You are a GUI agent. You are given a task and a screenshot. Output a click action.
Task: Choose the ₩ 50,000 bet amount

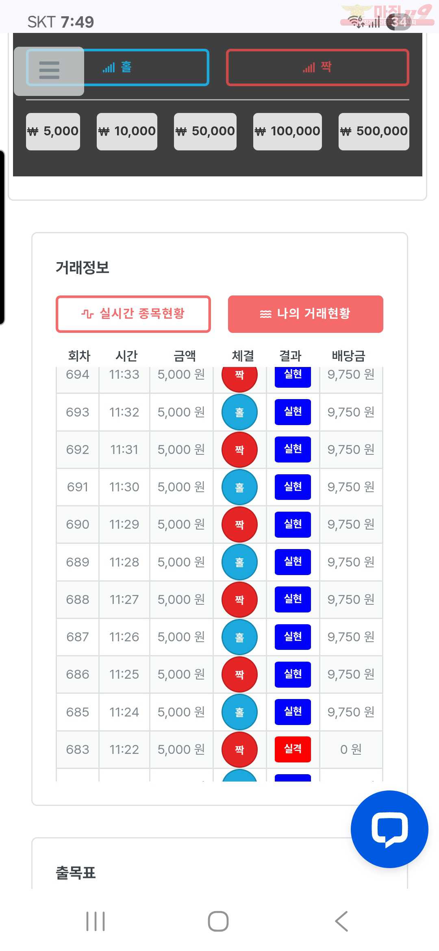point(205,131)
